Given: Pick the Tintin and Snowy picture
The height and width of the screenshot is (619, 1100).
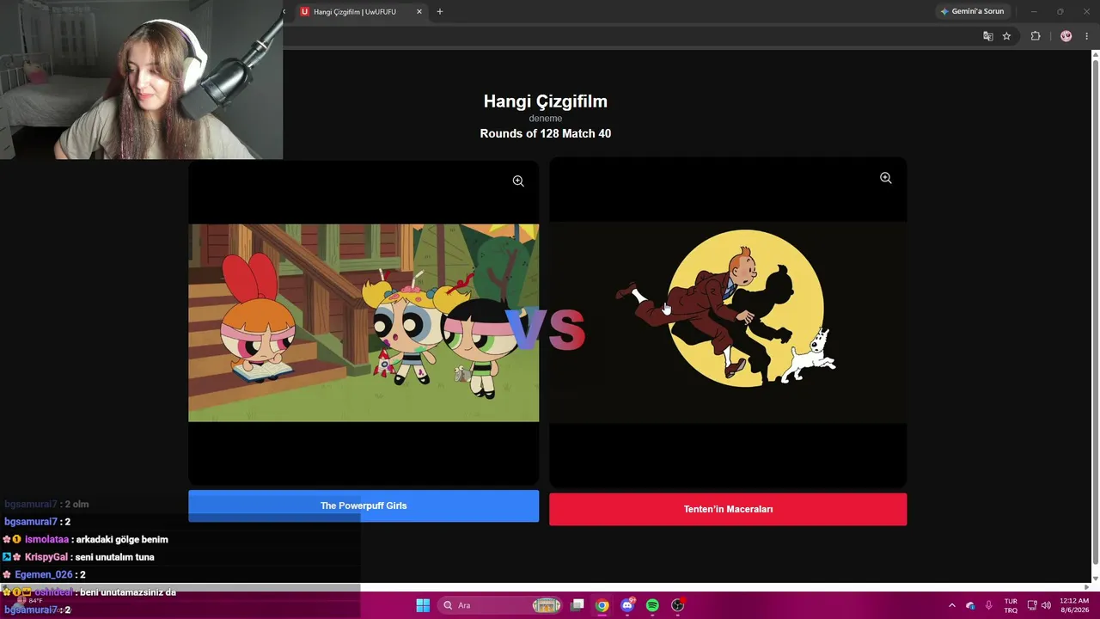Looking at the screenshot, I should [x=728, y=322].
